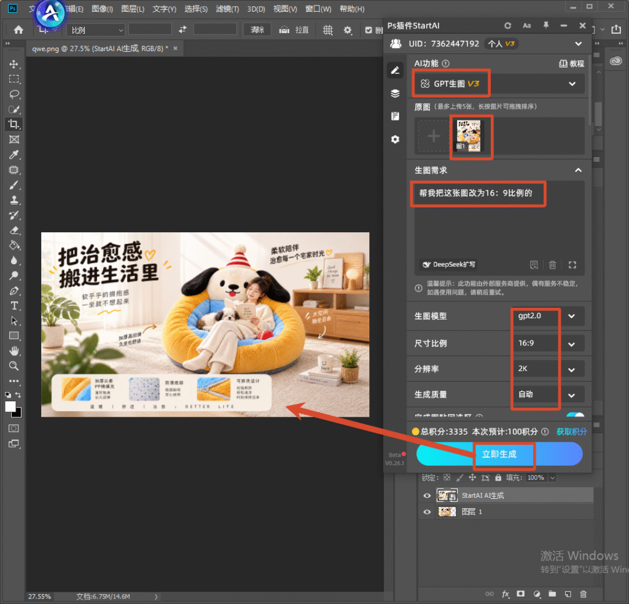Pin the StartAI plugin panel
The width and height of the screenshot is (629, 604).
click(x=545, y=25)
